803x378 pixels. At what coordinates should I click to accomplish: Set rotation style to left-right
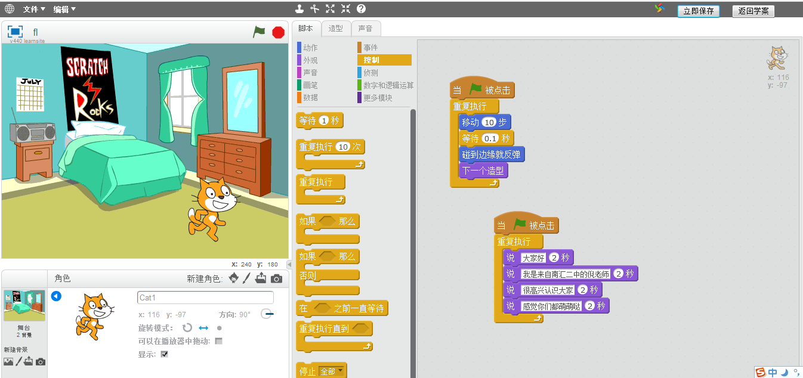(x=203, y=328)
